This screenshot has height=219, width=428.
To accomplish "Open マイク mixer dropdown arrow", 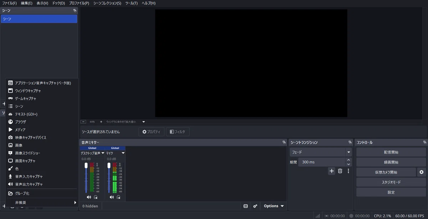I will coord(123,153).
